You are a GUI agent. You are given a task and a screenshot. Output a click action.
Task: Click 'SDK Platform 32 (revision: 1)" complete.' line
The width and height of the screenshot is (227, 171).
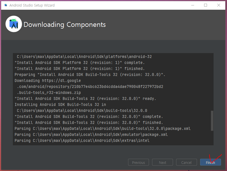pos(79,63)
